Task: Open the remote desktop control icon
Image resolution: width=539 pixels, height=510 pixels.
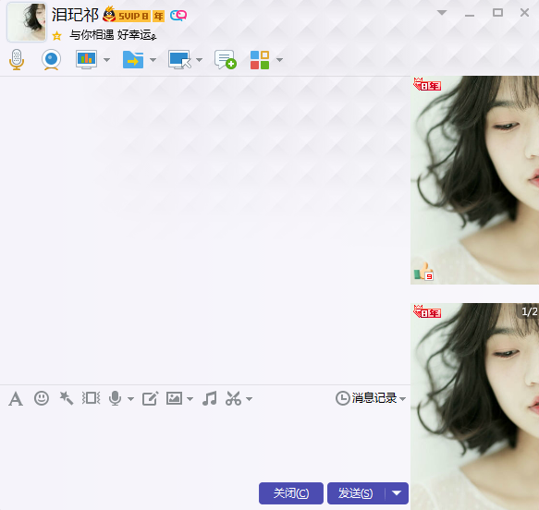Action: click(179, 60)
